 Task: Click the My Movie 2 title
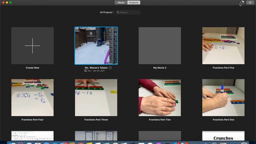point(160,68)
